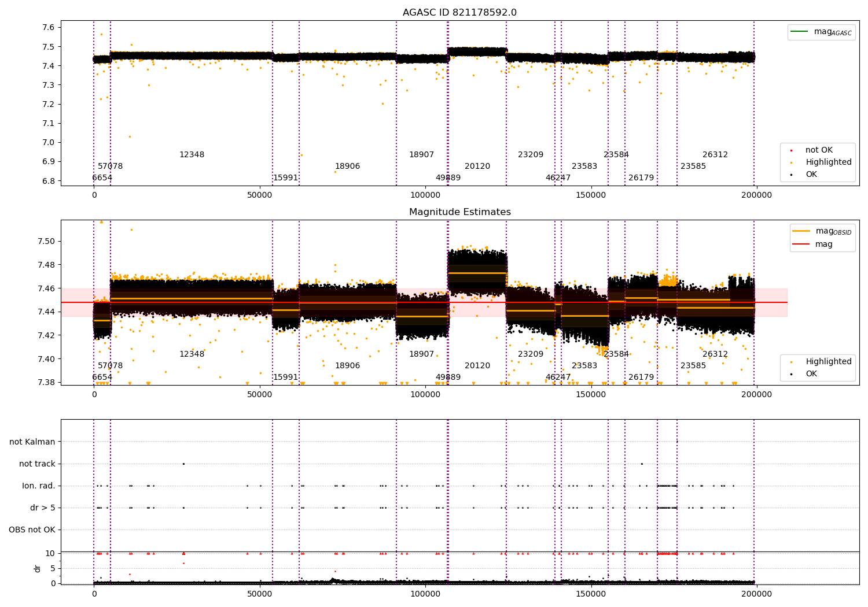Click obsid label 23585 in top plot
Image resolution: width=868 pixels, height=607 pixels.
click(693, 166)
